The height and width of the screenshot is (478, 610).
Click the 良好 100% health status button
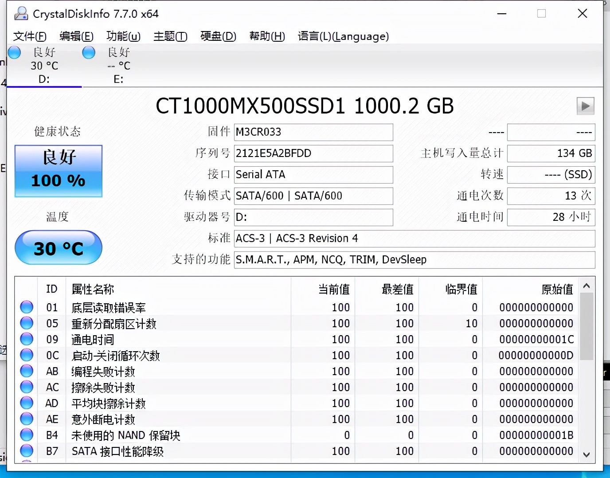(58, 171)
